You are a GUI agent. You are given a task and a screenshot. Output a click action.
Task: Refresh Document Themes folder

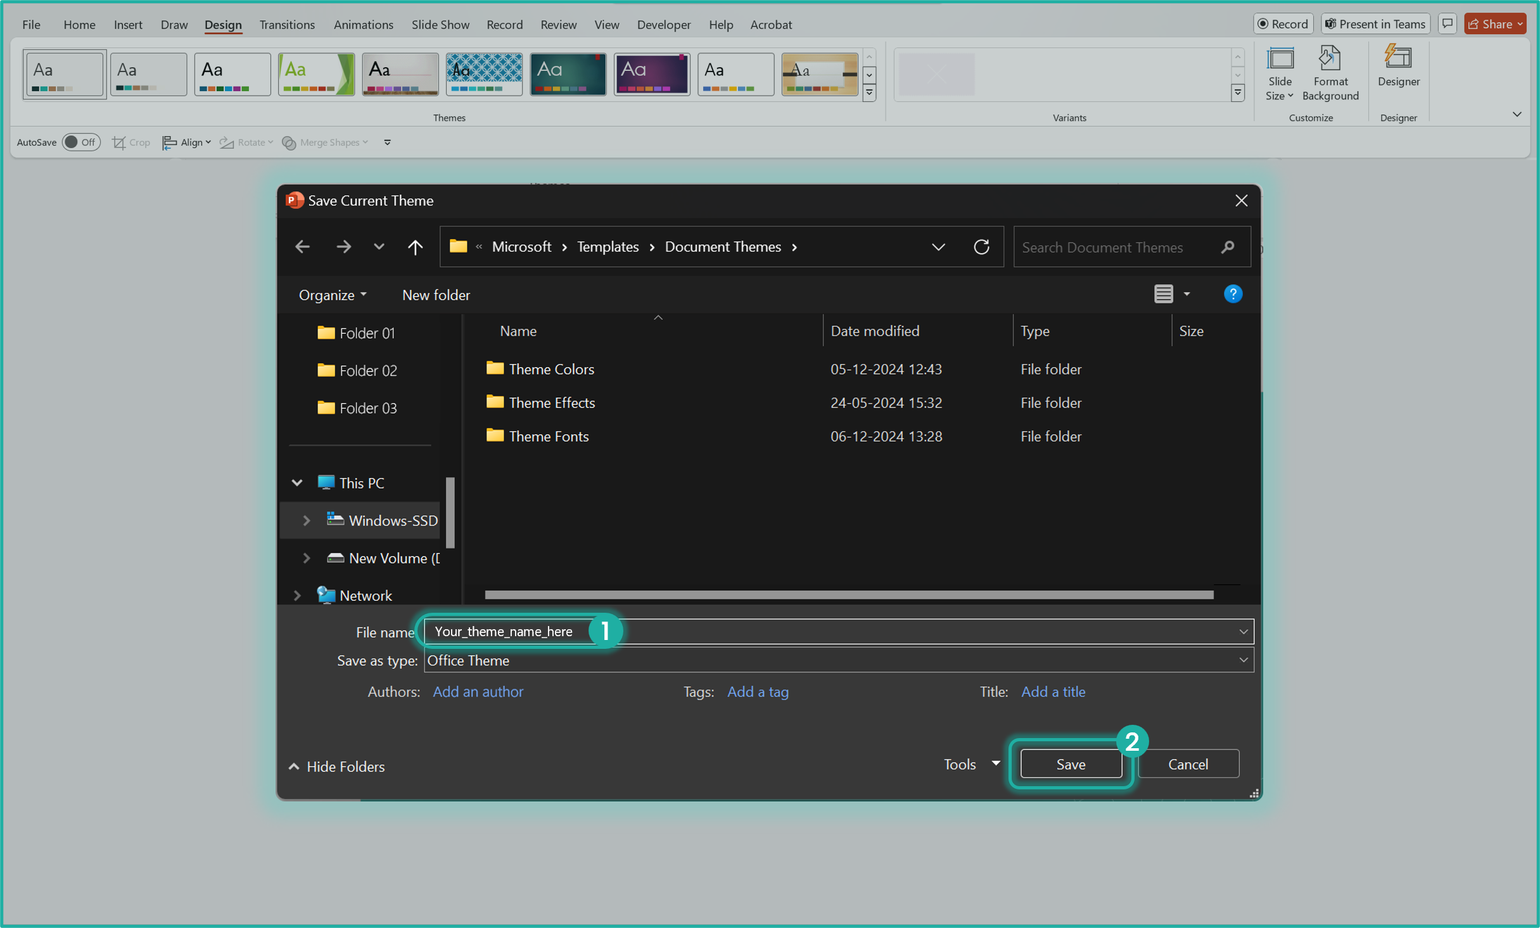pyautogui.click(x=981, y=247)
